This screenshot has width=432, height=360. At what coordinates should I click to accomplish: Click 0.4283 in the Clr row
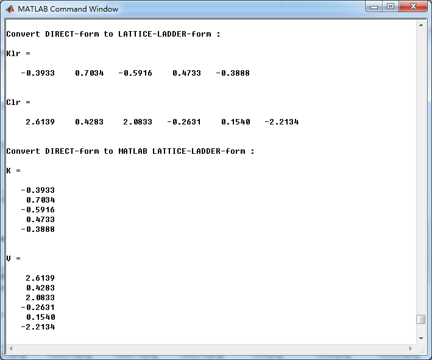click(90, 121)
